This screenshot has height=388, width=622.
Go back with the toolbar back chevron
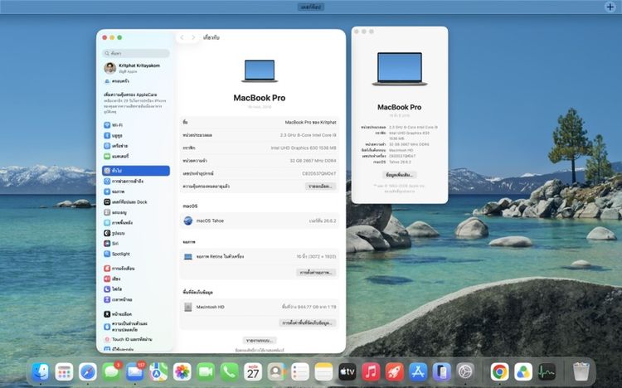pos(182,37)
